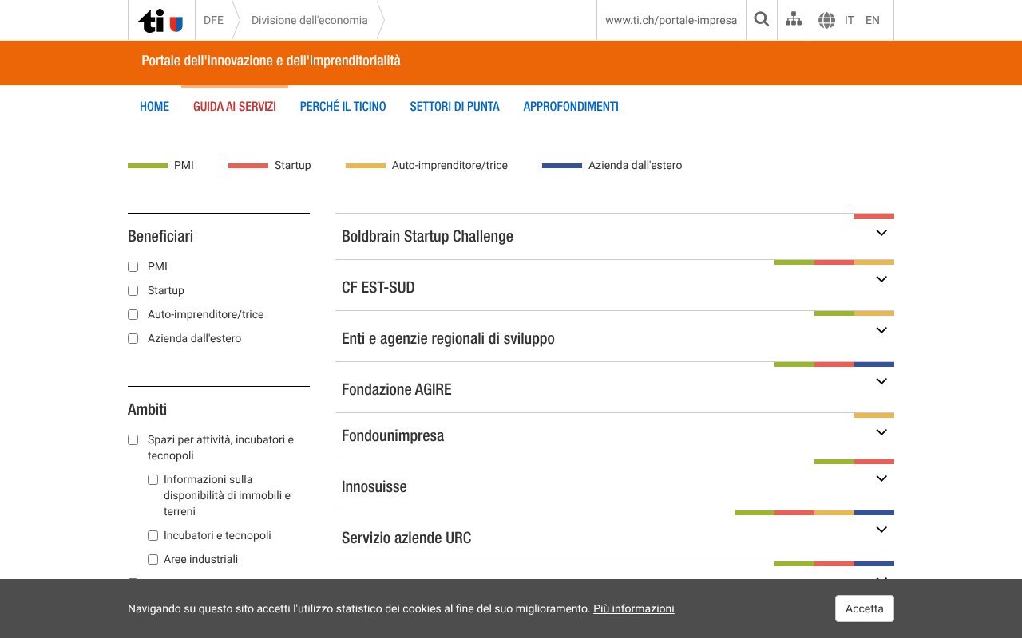
Task: Click the sitemap icon in the header
Action: pyautogui.click(x=793, y=19)
